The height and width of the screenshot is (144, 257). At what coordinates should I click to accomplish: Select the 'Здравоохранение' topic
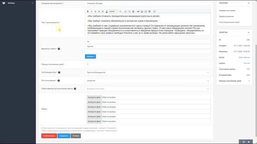click(226, 16)
